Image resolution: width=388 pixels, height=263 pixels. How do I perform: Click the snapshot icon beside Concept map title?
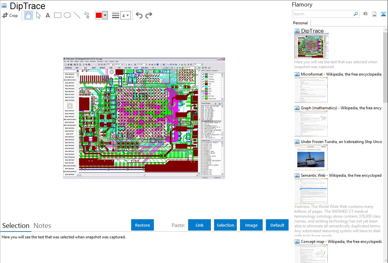tap(297, 242)
